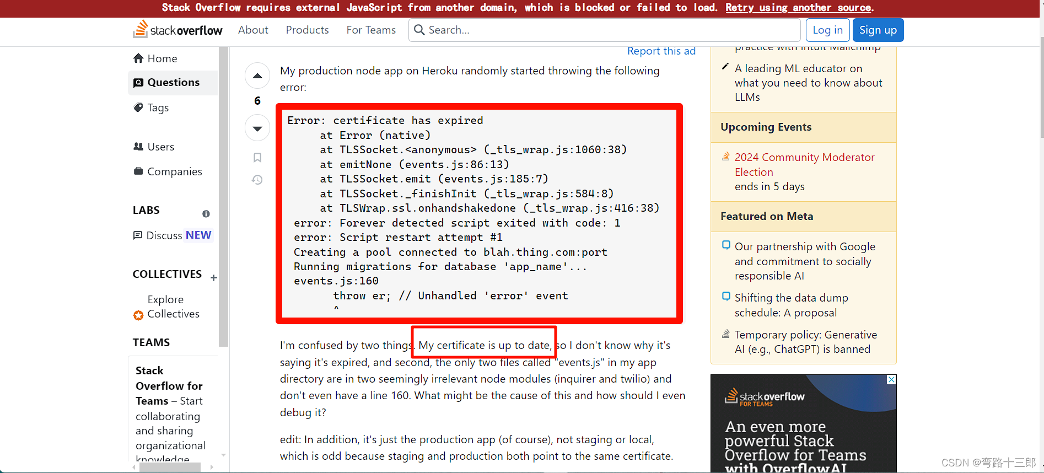1044x473 pixels.
Task: Click 'Error: certificate has expired' line
Action: [x=385, y=120]
